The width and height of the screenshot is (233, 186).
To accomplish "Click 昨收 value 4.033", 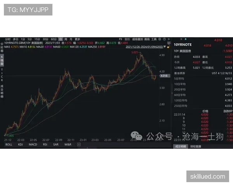I will (196, 57).
